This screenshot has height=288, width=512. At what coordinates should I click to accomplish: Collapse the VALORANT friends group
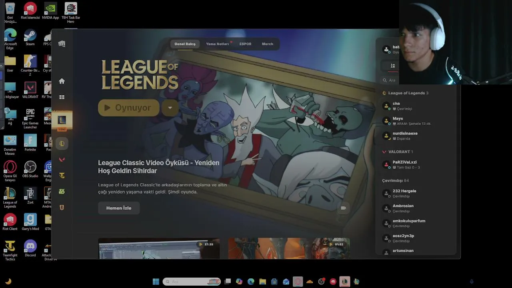(398, 152)
